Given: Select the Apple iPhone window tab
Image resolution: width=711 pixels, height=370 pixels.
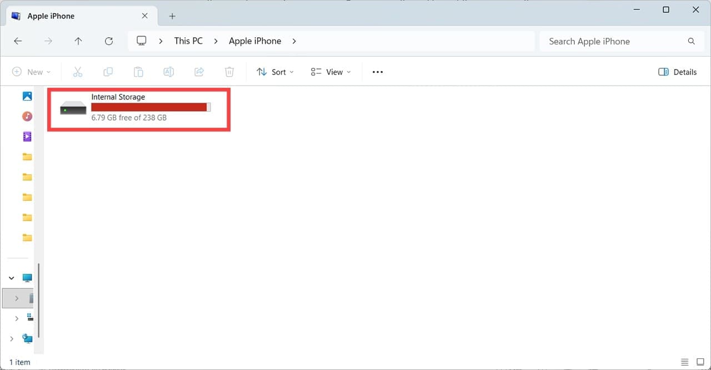Looking at the screenshot, I should point(81,16).
